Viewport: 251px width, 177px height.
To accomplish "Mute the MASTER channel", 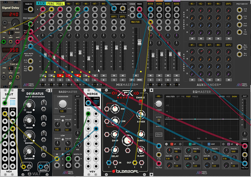I will click(136, 75).
